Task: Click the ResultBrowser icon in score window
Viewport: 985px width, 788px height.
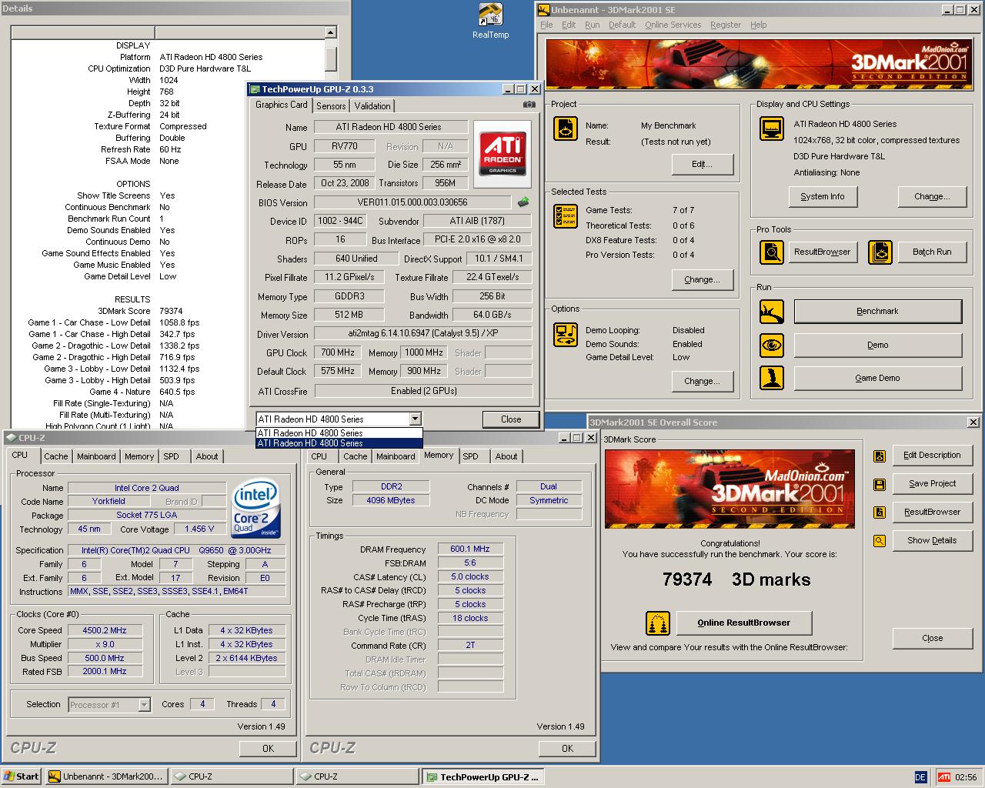Action: click(x=880, y=513)
